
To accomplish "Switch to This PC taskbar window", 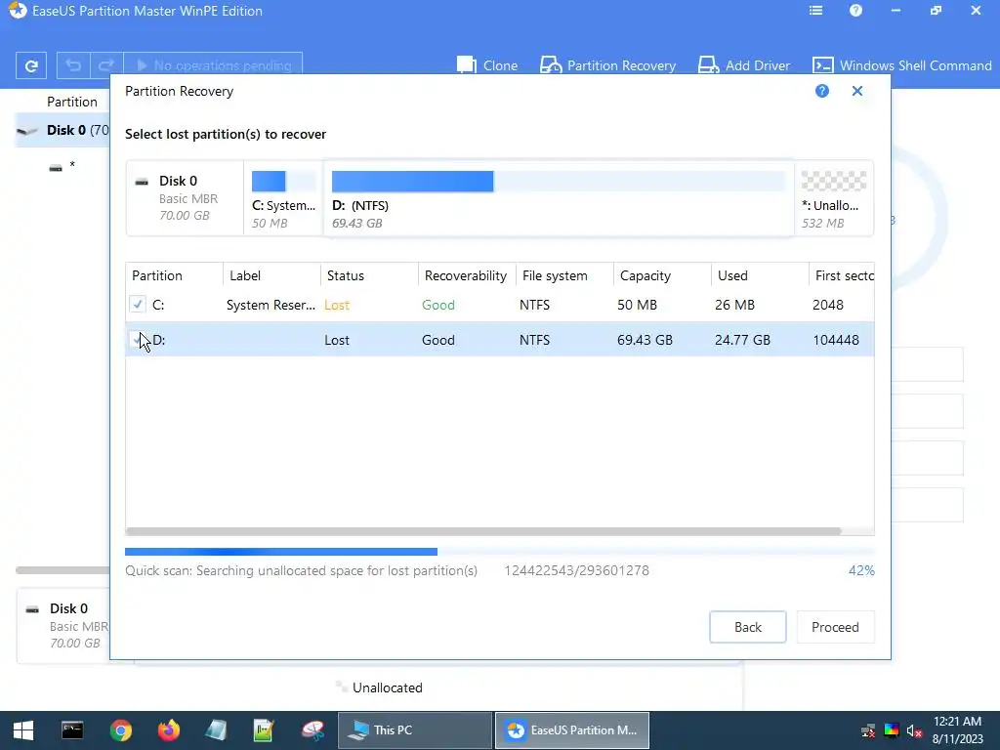I will (x=414, y=730).
